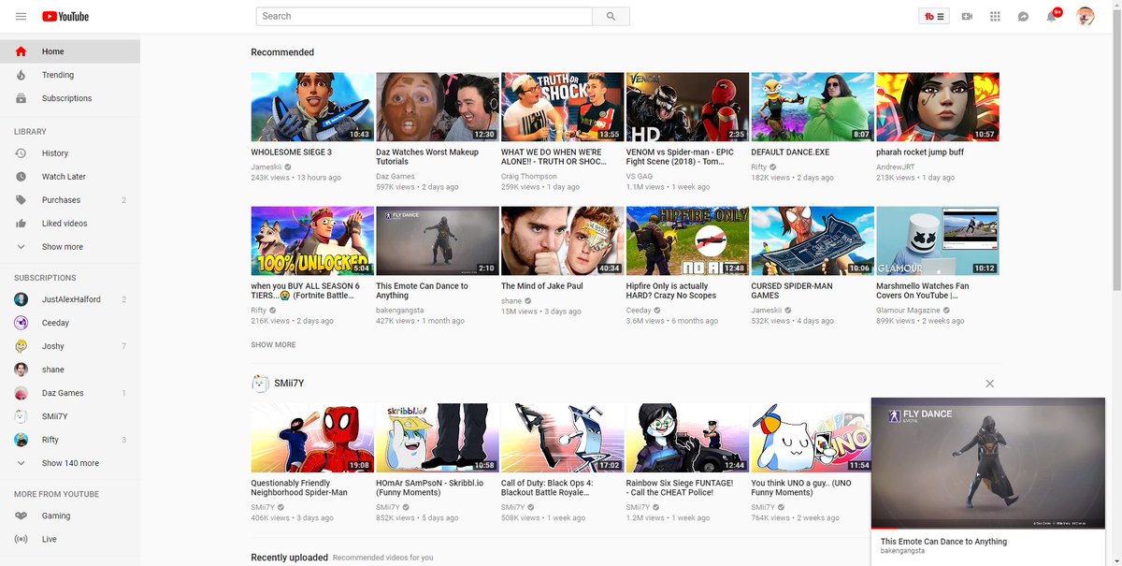Open History from the library
1122x566 pixels.
coord(70,153)
